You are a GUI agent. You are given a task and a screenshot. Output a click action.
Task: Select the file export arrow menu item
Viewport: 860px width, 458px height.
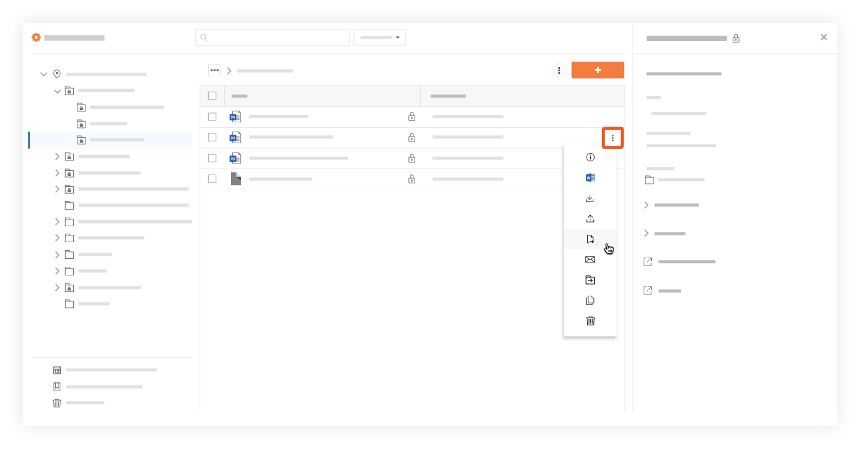coord(590,239)
